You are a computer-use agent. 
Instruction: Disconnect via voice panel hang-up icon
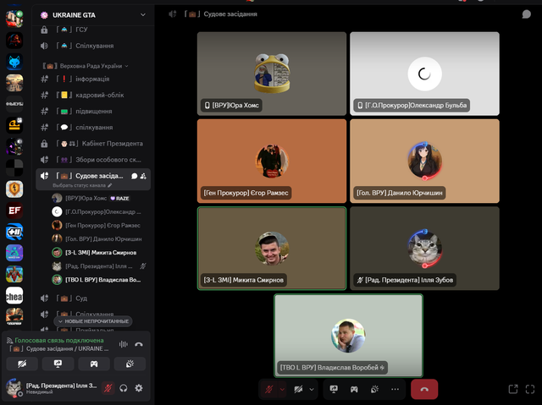point(139,344)
